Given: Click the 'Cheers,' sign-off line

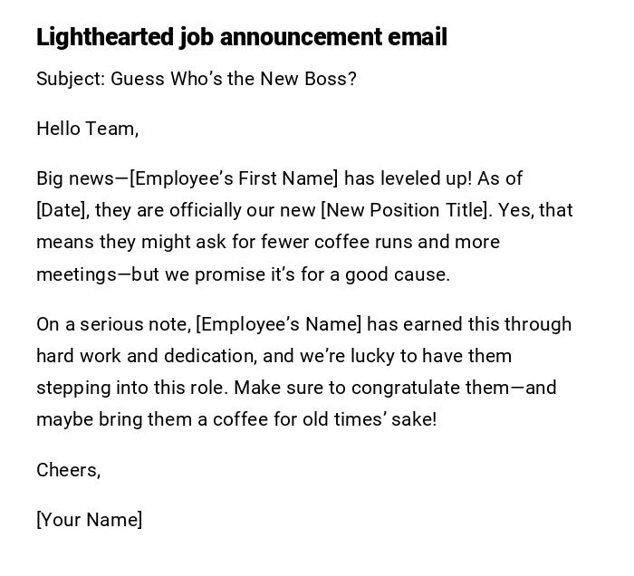Looking at the screenshot, I should pyautogui.click(x=68, y=470).
